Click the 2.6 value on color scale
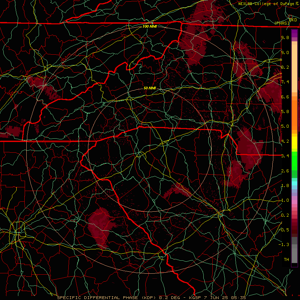This screenshot has height=300, width=300. 285,171
